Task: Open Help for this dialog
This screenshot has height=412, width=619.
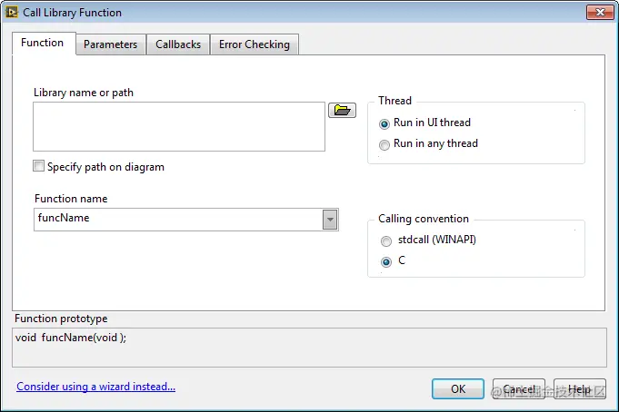Action: coord(580,388)
